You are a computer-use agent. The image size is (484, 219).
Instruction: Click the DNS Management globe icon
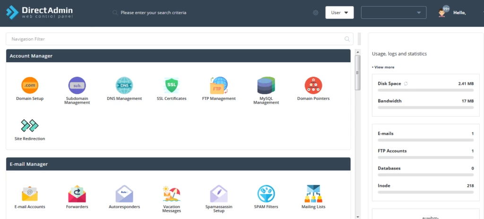(x=124, y=86)
